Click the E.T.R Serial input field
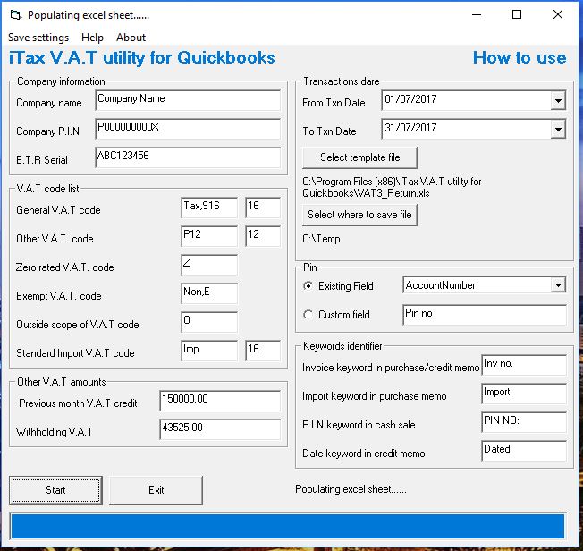 187,157
